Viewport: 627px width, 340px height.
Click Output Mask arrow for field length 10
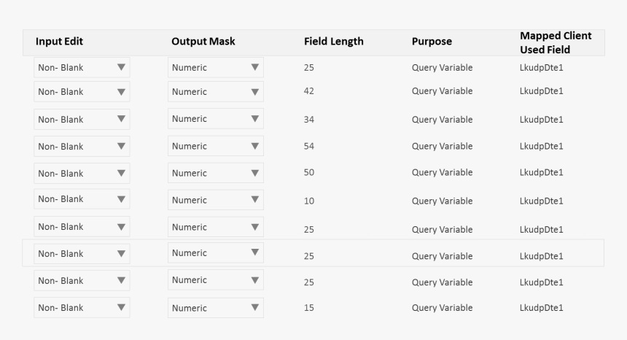254,199
